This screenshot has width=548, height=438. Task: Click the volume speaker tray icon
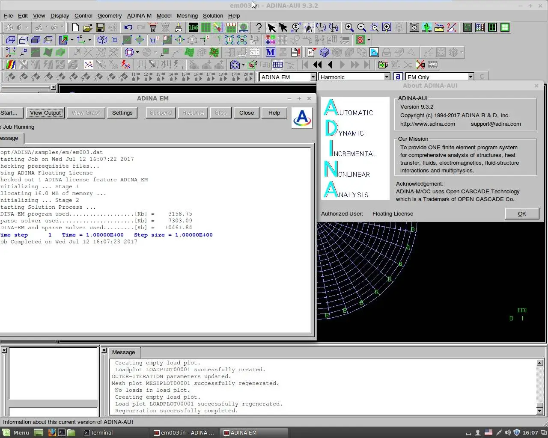pyautogui.click(x=508, y=432)
